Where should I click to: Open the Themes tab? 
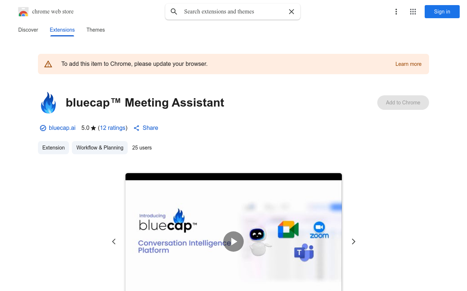coord(96,30)
